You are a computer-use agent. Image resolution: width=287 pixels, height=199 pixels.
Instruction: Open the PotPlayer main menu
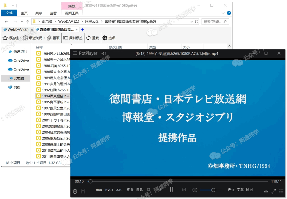coord(75,53)
